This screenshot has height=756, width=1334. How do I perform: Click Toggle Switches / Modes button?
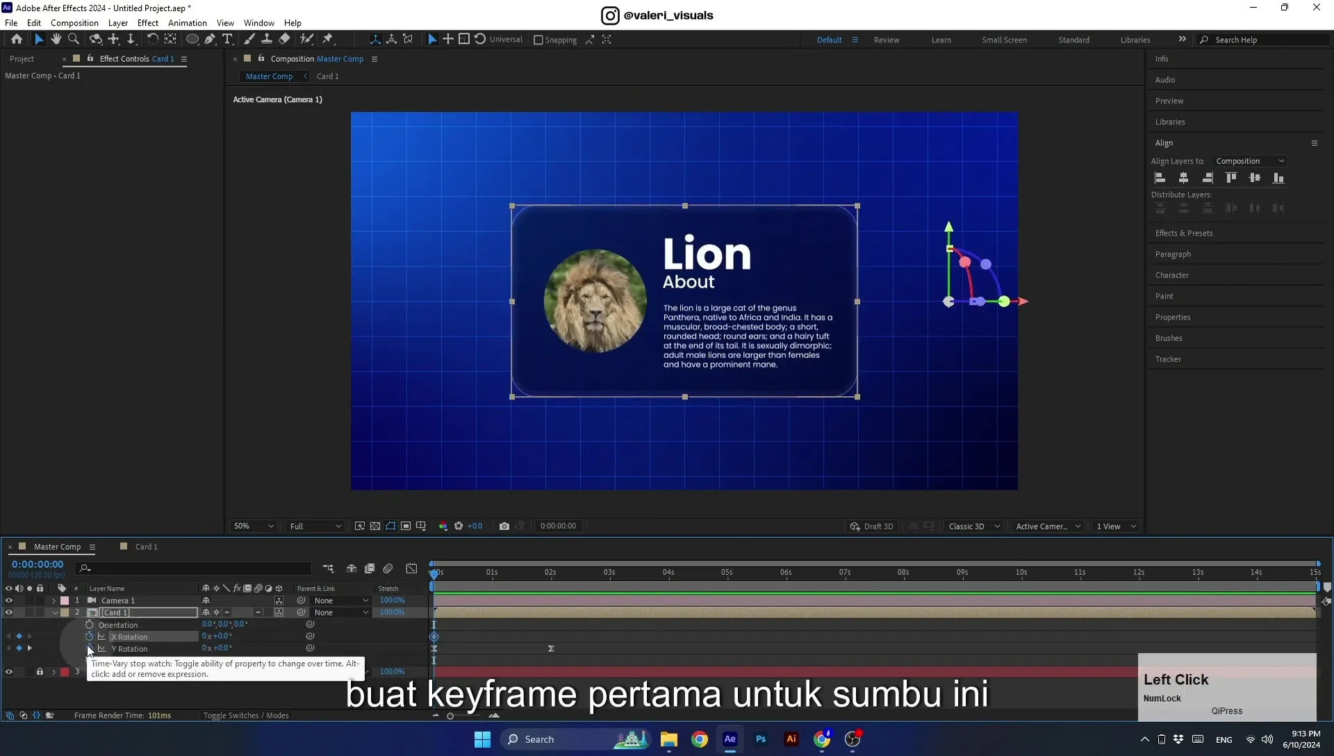click(246, 716)
